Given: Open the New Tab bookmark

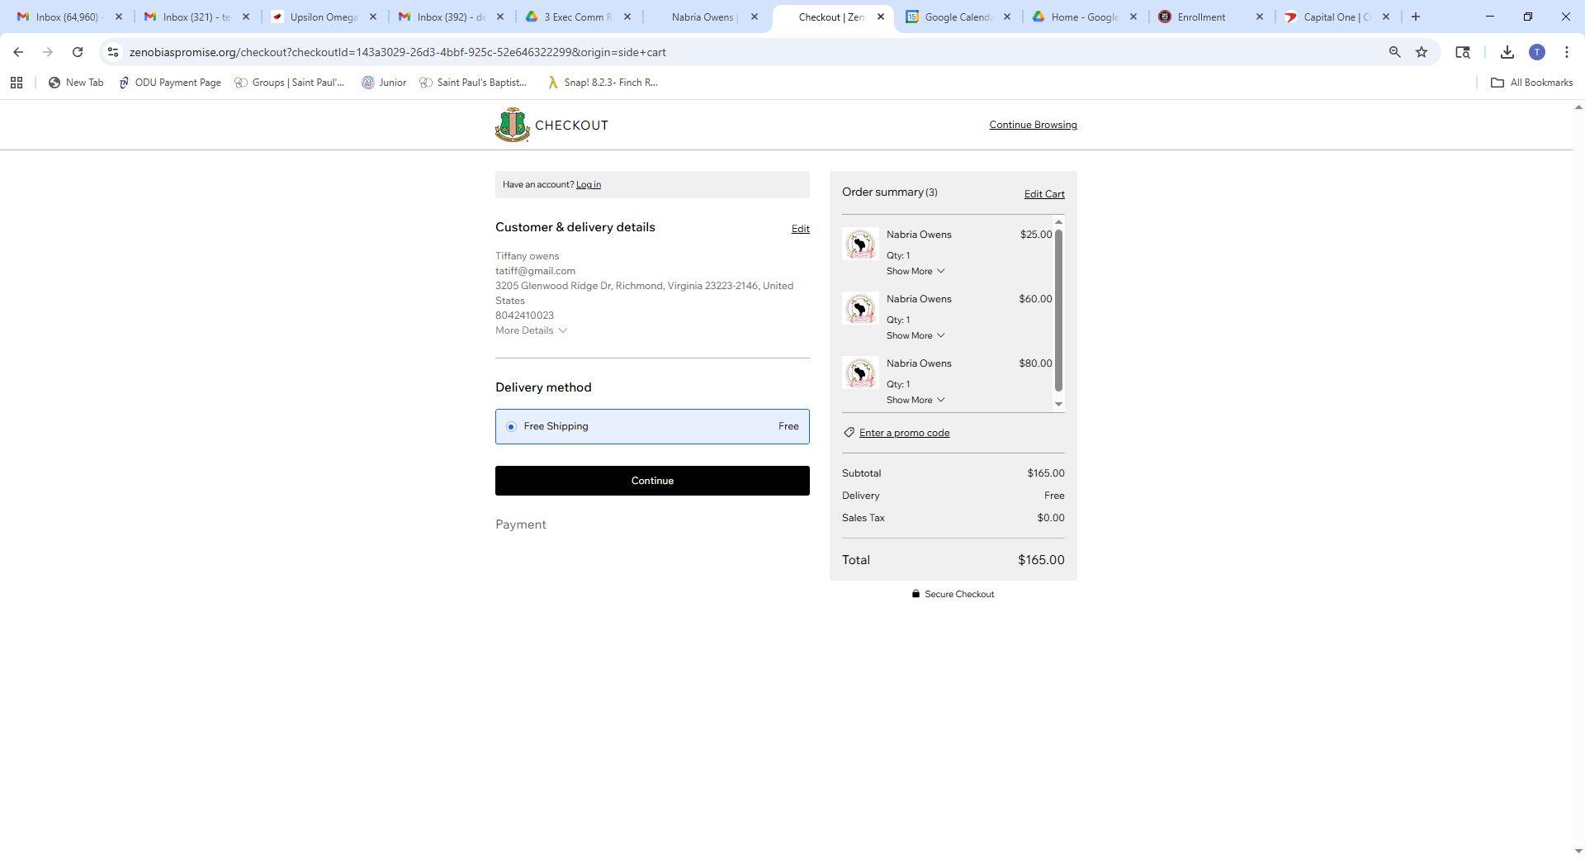Looking at the screenshot, I should point(76,83).
